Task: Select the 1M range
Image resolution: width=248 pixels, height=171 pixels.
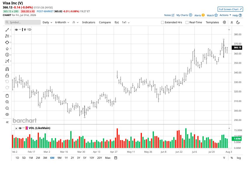Action: pos(31,158)
